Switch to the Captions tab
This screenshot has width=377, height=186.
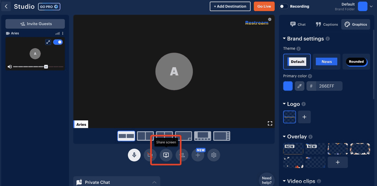click(x=327, y=24)
